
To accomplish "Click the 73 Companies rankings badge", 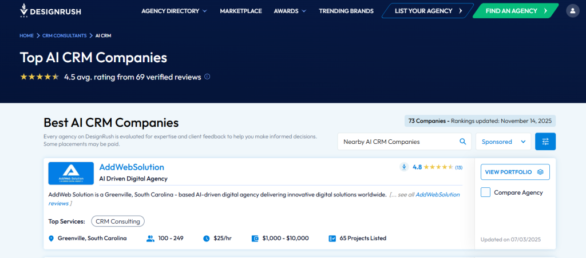I will point(480,121).
